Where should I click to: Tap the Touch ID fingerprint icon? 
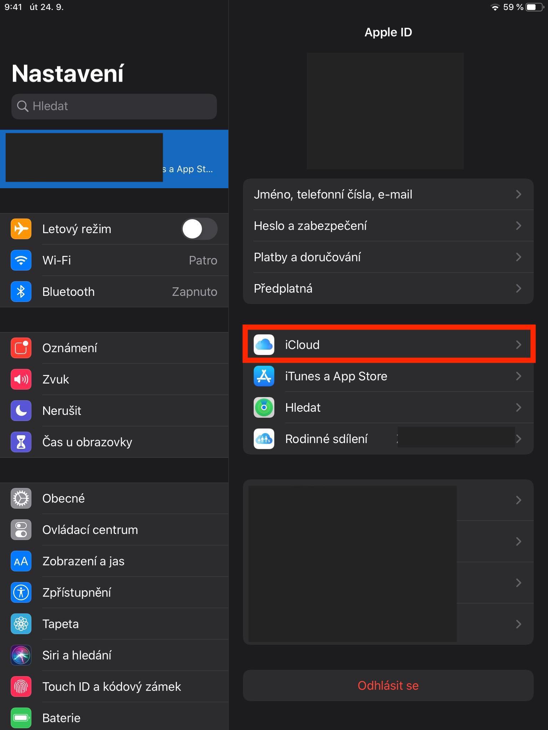pyautogui.click(x=21, y=686)
